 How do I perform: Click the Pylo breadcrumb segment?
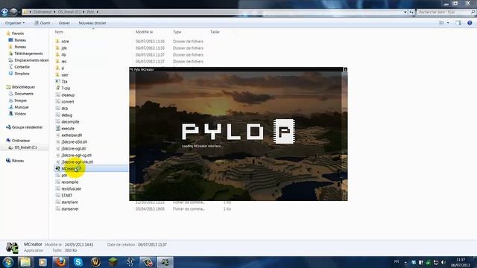click(x=91, y=12)
